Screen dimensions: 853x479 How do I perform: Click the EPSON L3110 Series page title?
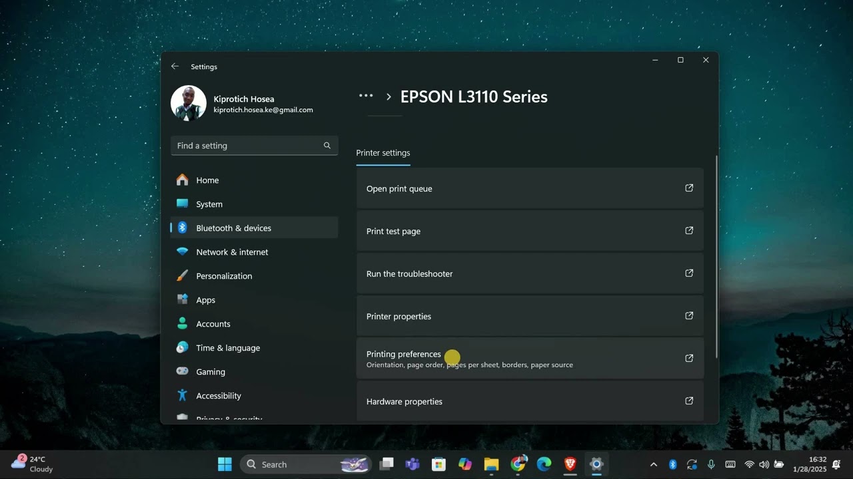tap(474, 96)
